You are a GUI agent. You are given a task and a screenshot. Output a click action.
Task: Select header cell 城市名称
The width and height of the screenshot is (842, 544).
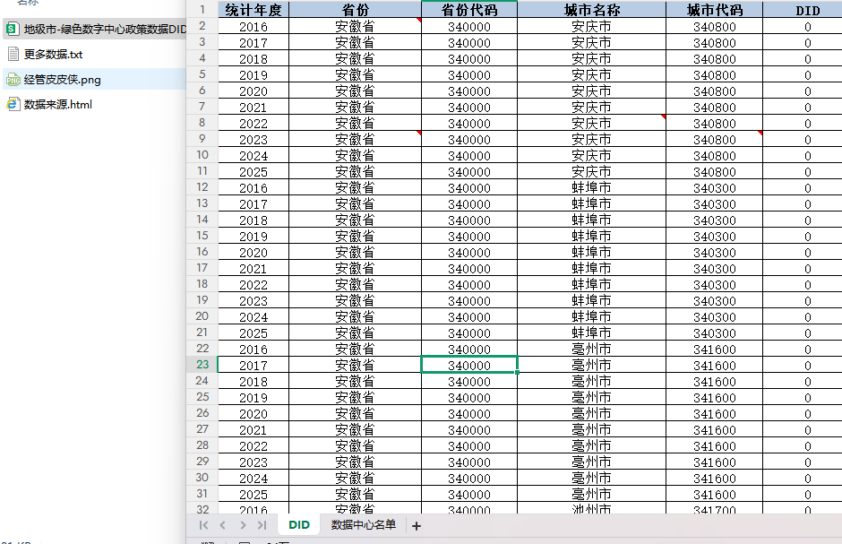coord(592,10)
